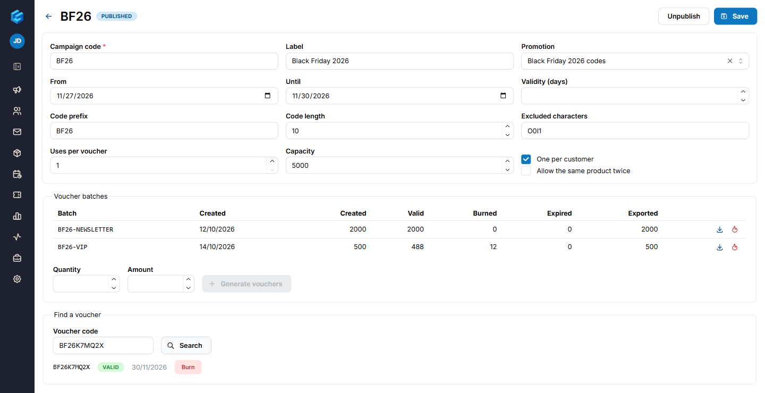Open the Until date calendar picker
The width and height of the screenshot is (765, 393).
503,96
